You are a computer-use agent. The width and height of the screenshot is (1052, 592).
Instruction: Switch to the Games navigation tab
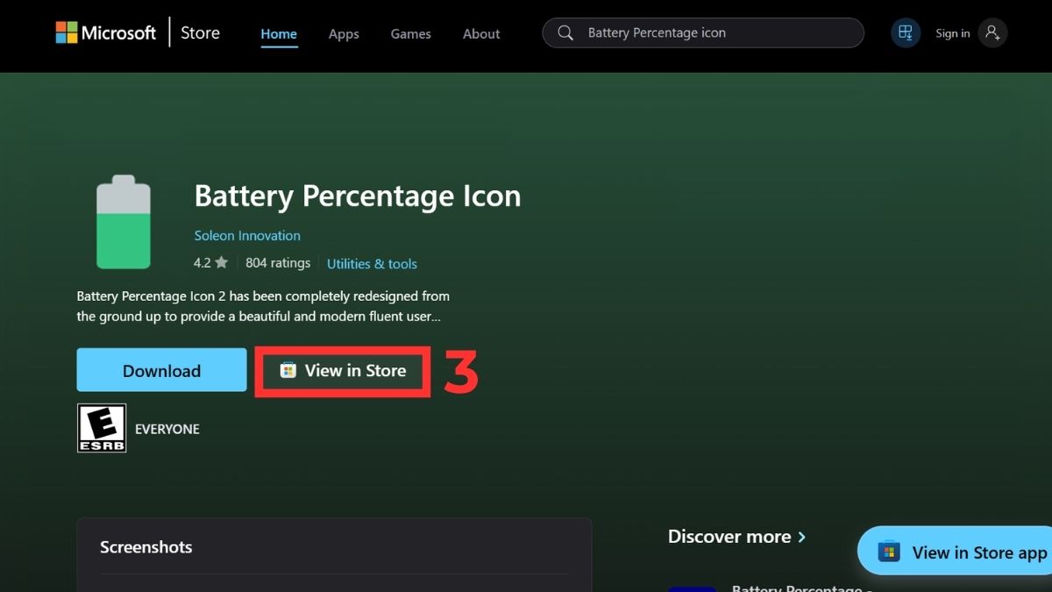pyautogui.click(x=410, y=34)
